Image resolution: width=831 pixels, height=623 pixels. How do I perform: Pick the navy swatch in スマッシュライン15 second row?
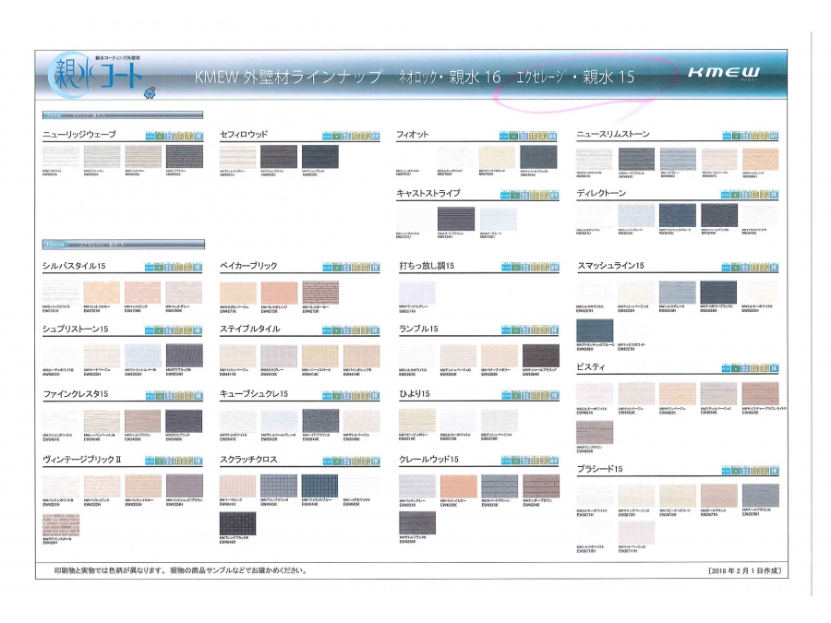595,330
